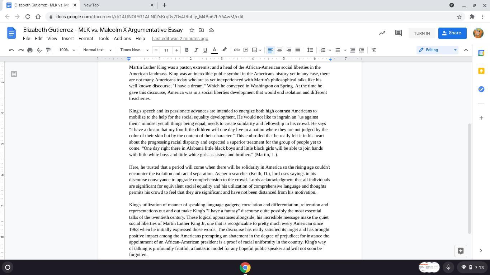Set justified text alignment

(x=298, y=50)
